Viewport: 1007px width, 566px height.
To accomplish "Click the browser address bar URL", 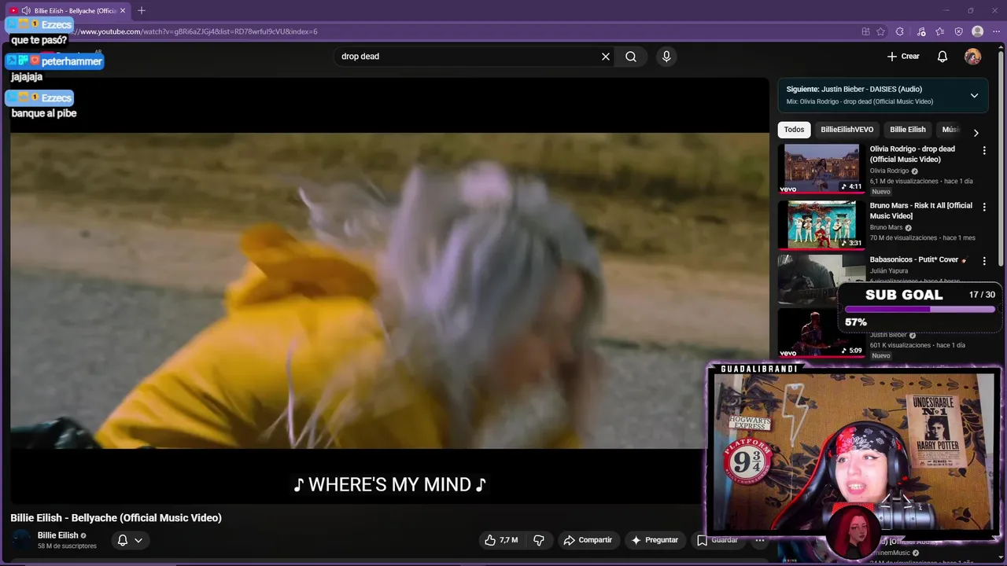I will click(x=197, y=31).
